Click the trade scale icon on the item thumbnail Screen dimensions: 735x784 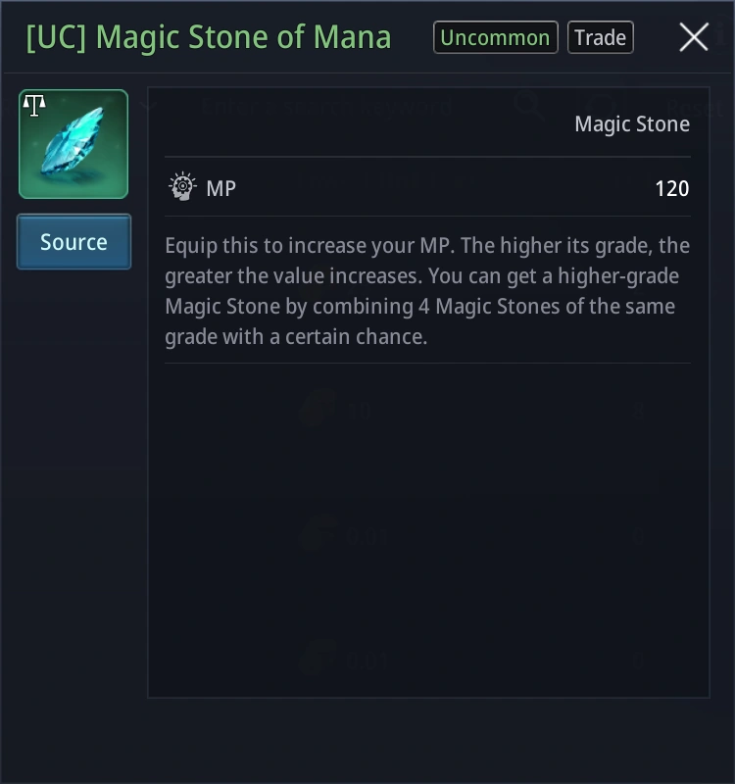click(x=32, y=105)
